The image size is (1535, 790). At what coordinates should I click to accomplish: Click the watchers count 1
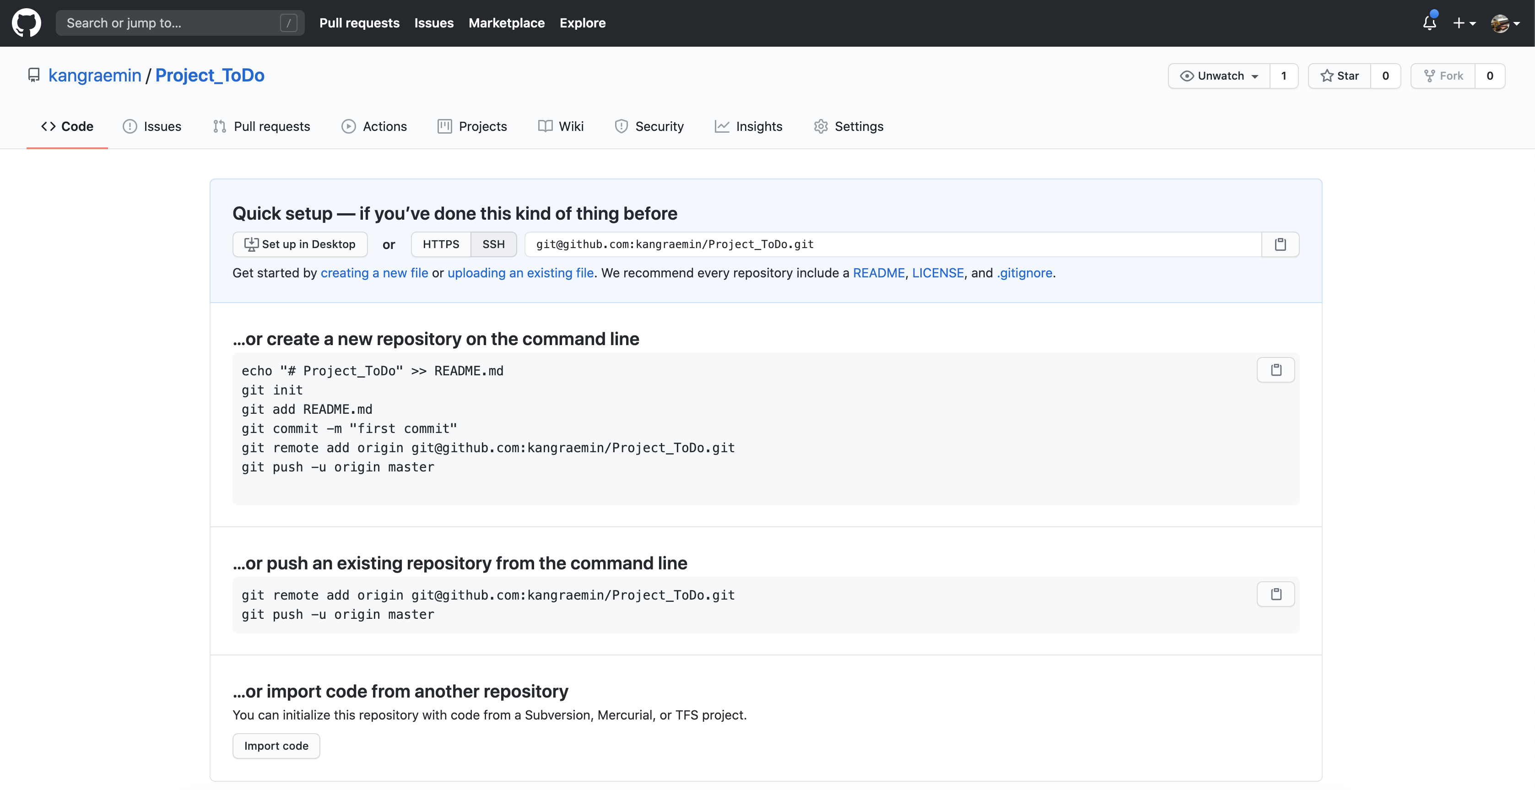tap(1284, 76)
